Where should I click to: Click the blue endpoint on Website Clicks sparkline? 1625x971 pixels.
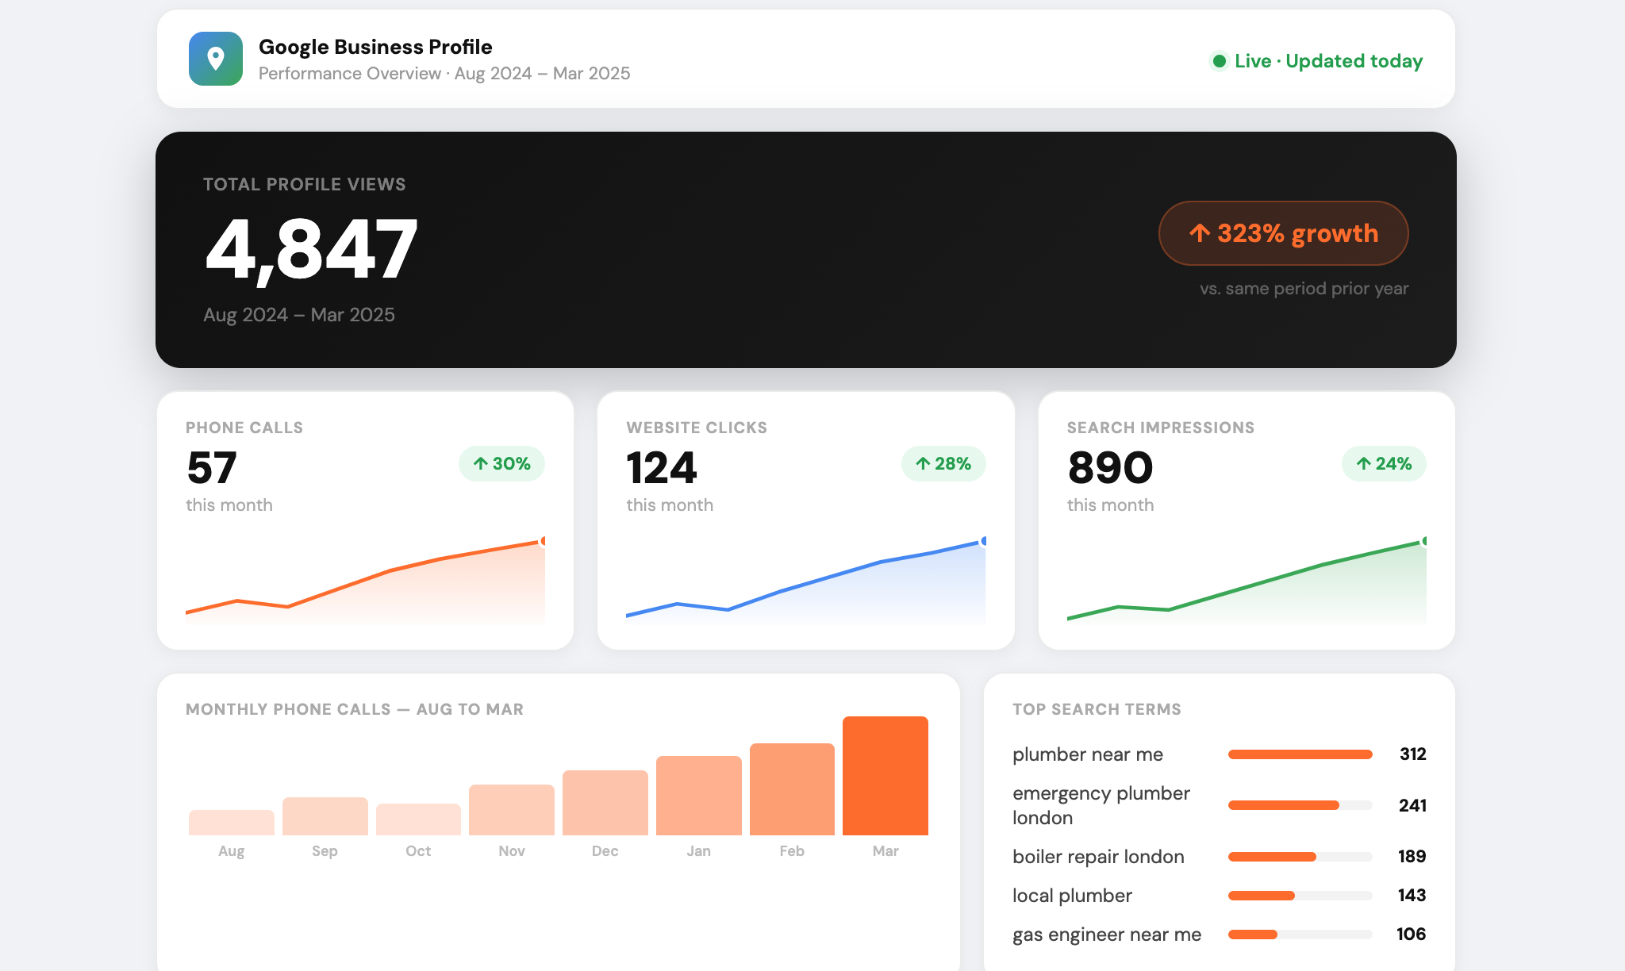click(x=984, y=541)
